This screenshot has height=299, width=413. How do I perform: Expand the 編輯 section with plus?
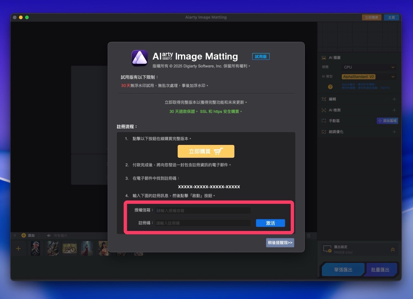(x=394, y=99)
